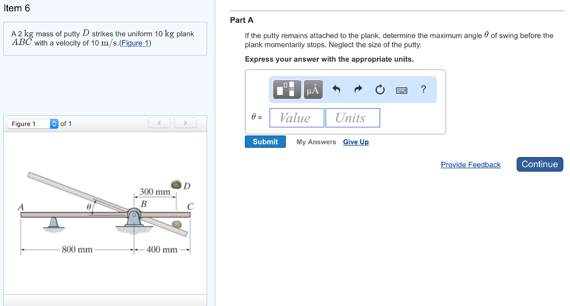
Task: Click the Item 6 heading
Action: click(x=17, y=8)
